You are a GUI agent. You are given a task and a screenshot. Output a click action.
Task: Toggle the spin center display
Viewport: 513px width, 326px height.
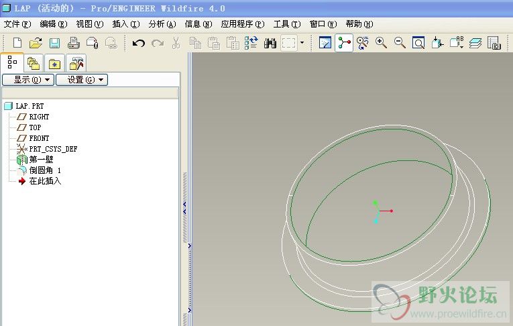tap(344, 42)
